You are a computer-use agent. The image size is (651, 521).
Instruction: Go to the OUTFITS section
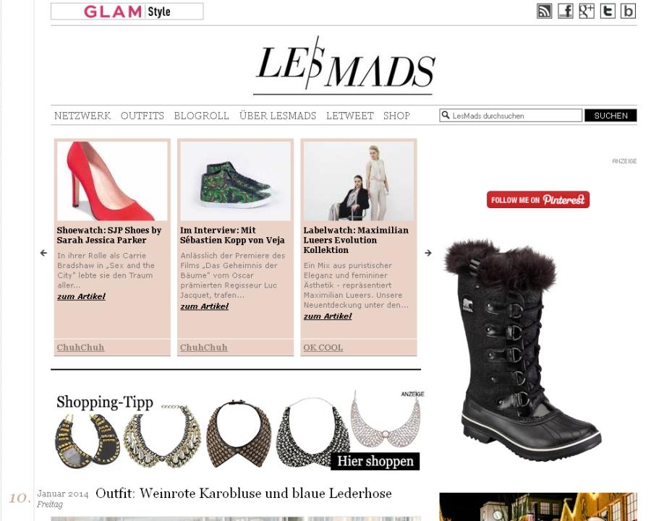pos(142,116)
